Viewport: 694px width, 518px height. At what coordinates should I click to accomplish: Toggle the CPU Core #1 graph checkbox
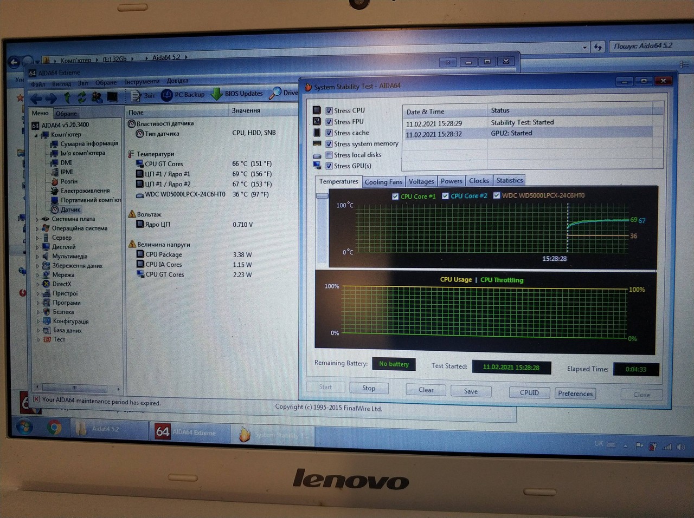pyautogui.click(x=395, y=196)
